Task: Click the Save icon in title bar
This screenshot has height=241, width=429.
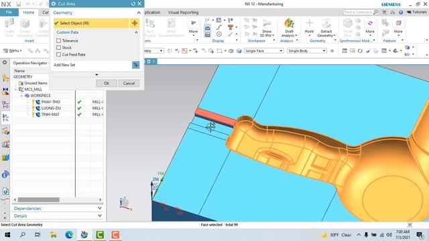Action: (x=18, y=4)
